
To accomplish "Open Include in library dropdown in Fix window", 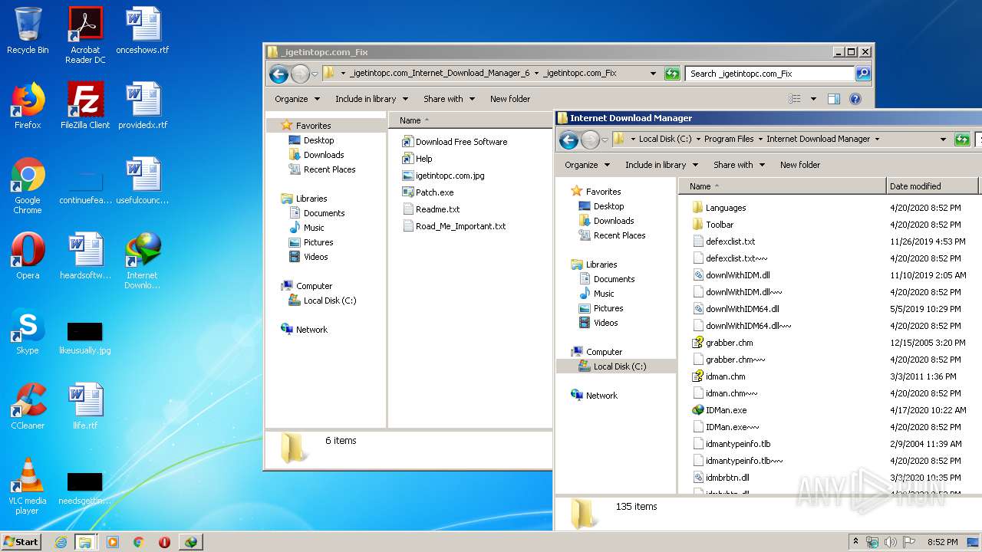I will point(371,99).
